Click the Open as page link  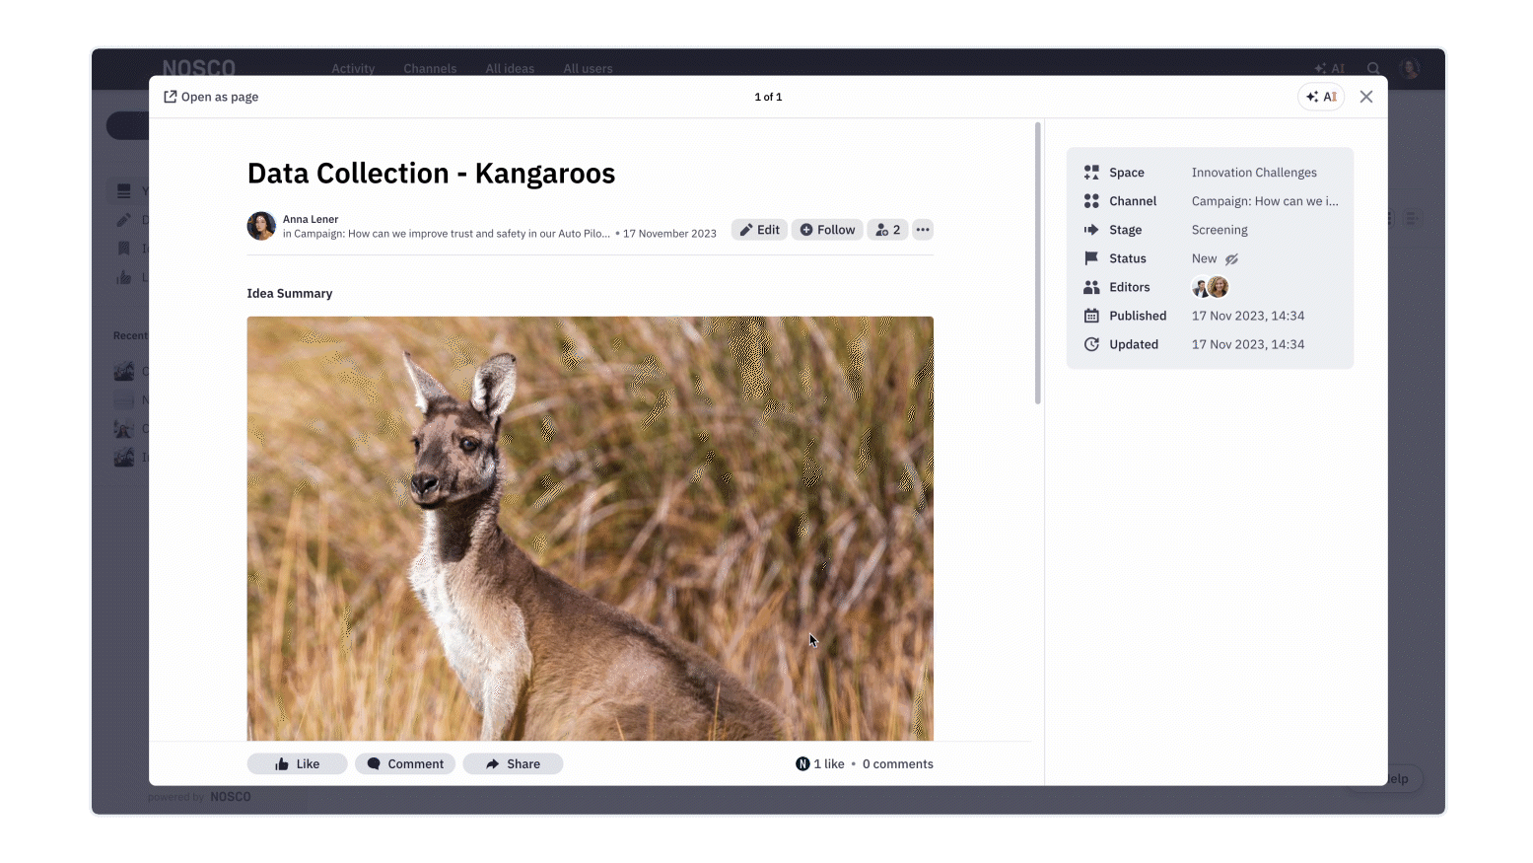point(211,97)
